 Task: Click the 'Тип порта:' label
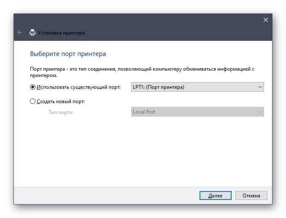61,112
